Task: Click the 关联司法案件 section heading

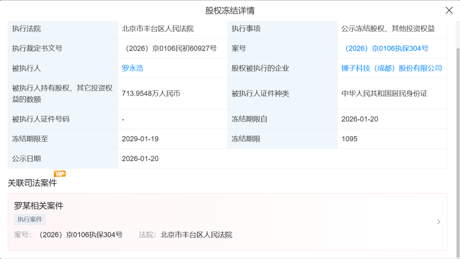Action: click(32, 183)
